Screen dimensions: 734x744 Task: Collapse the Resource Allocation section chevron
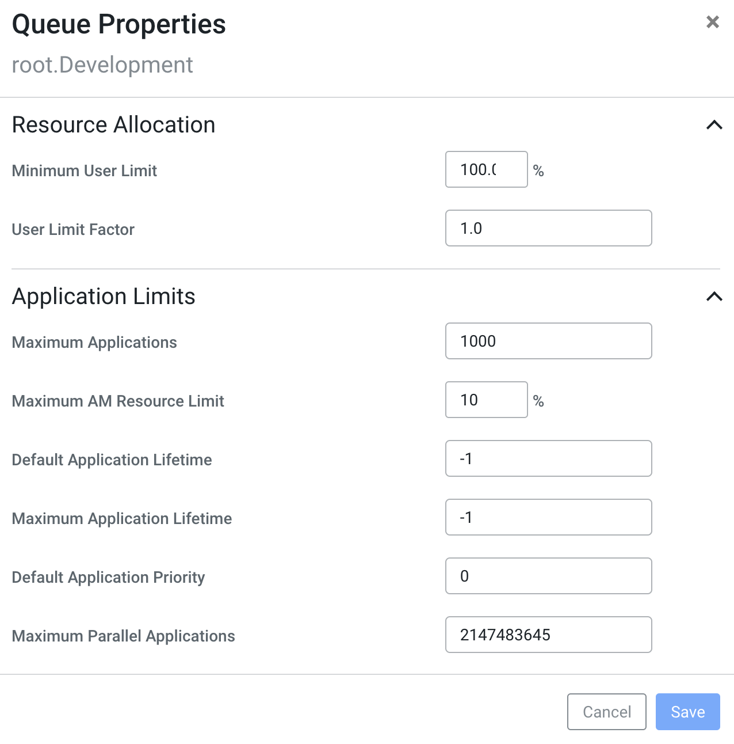pos(714,125)
